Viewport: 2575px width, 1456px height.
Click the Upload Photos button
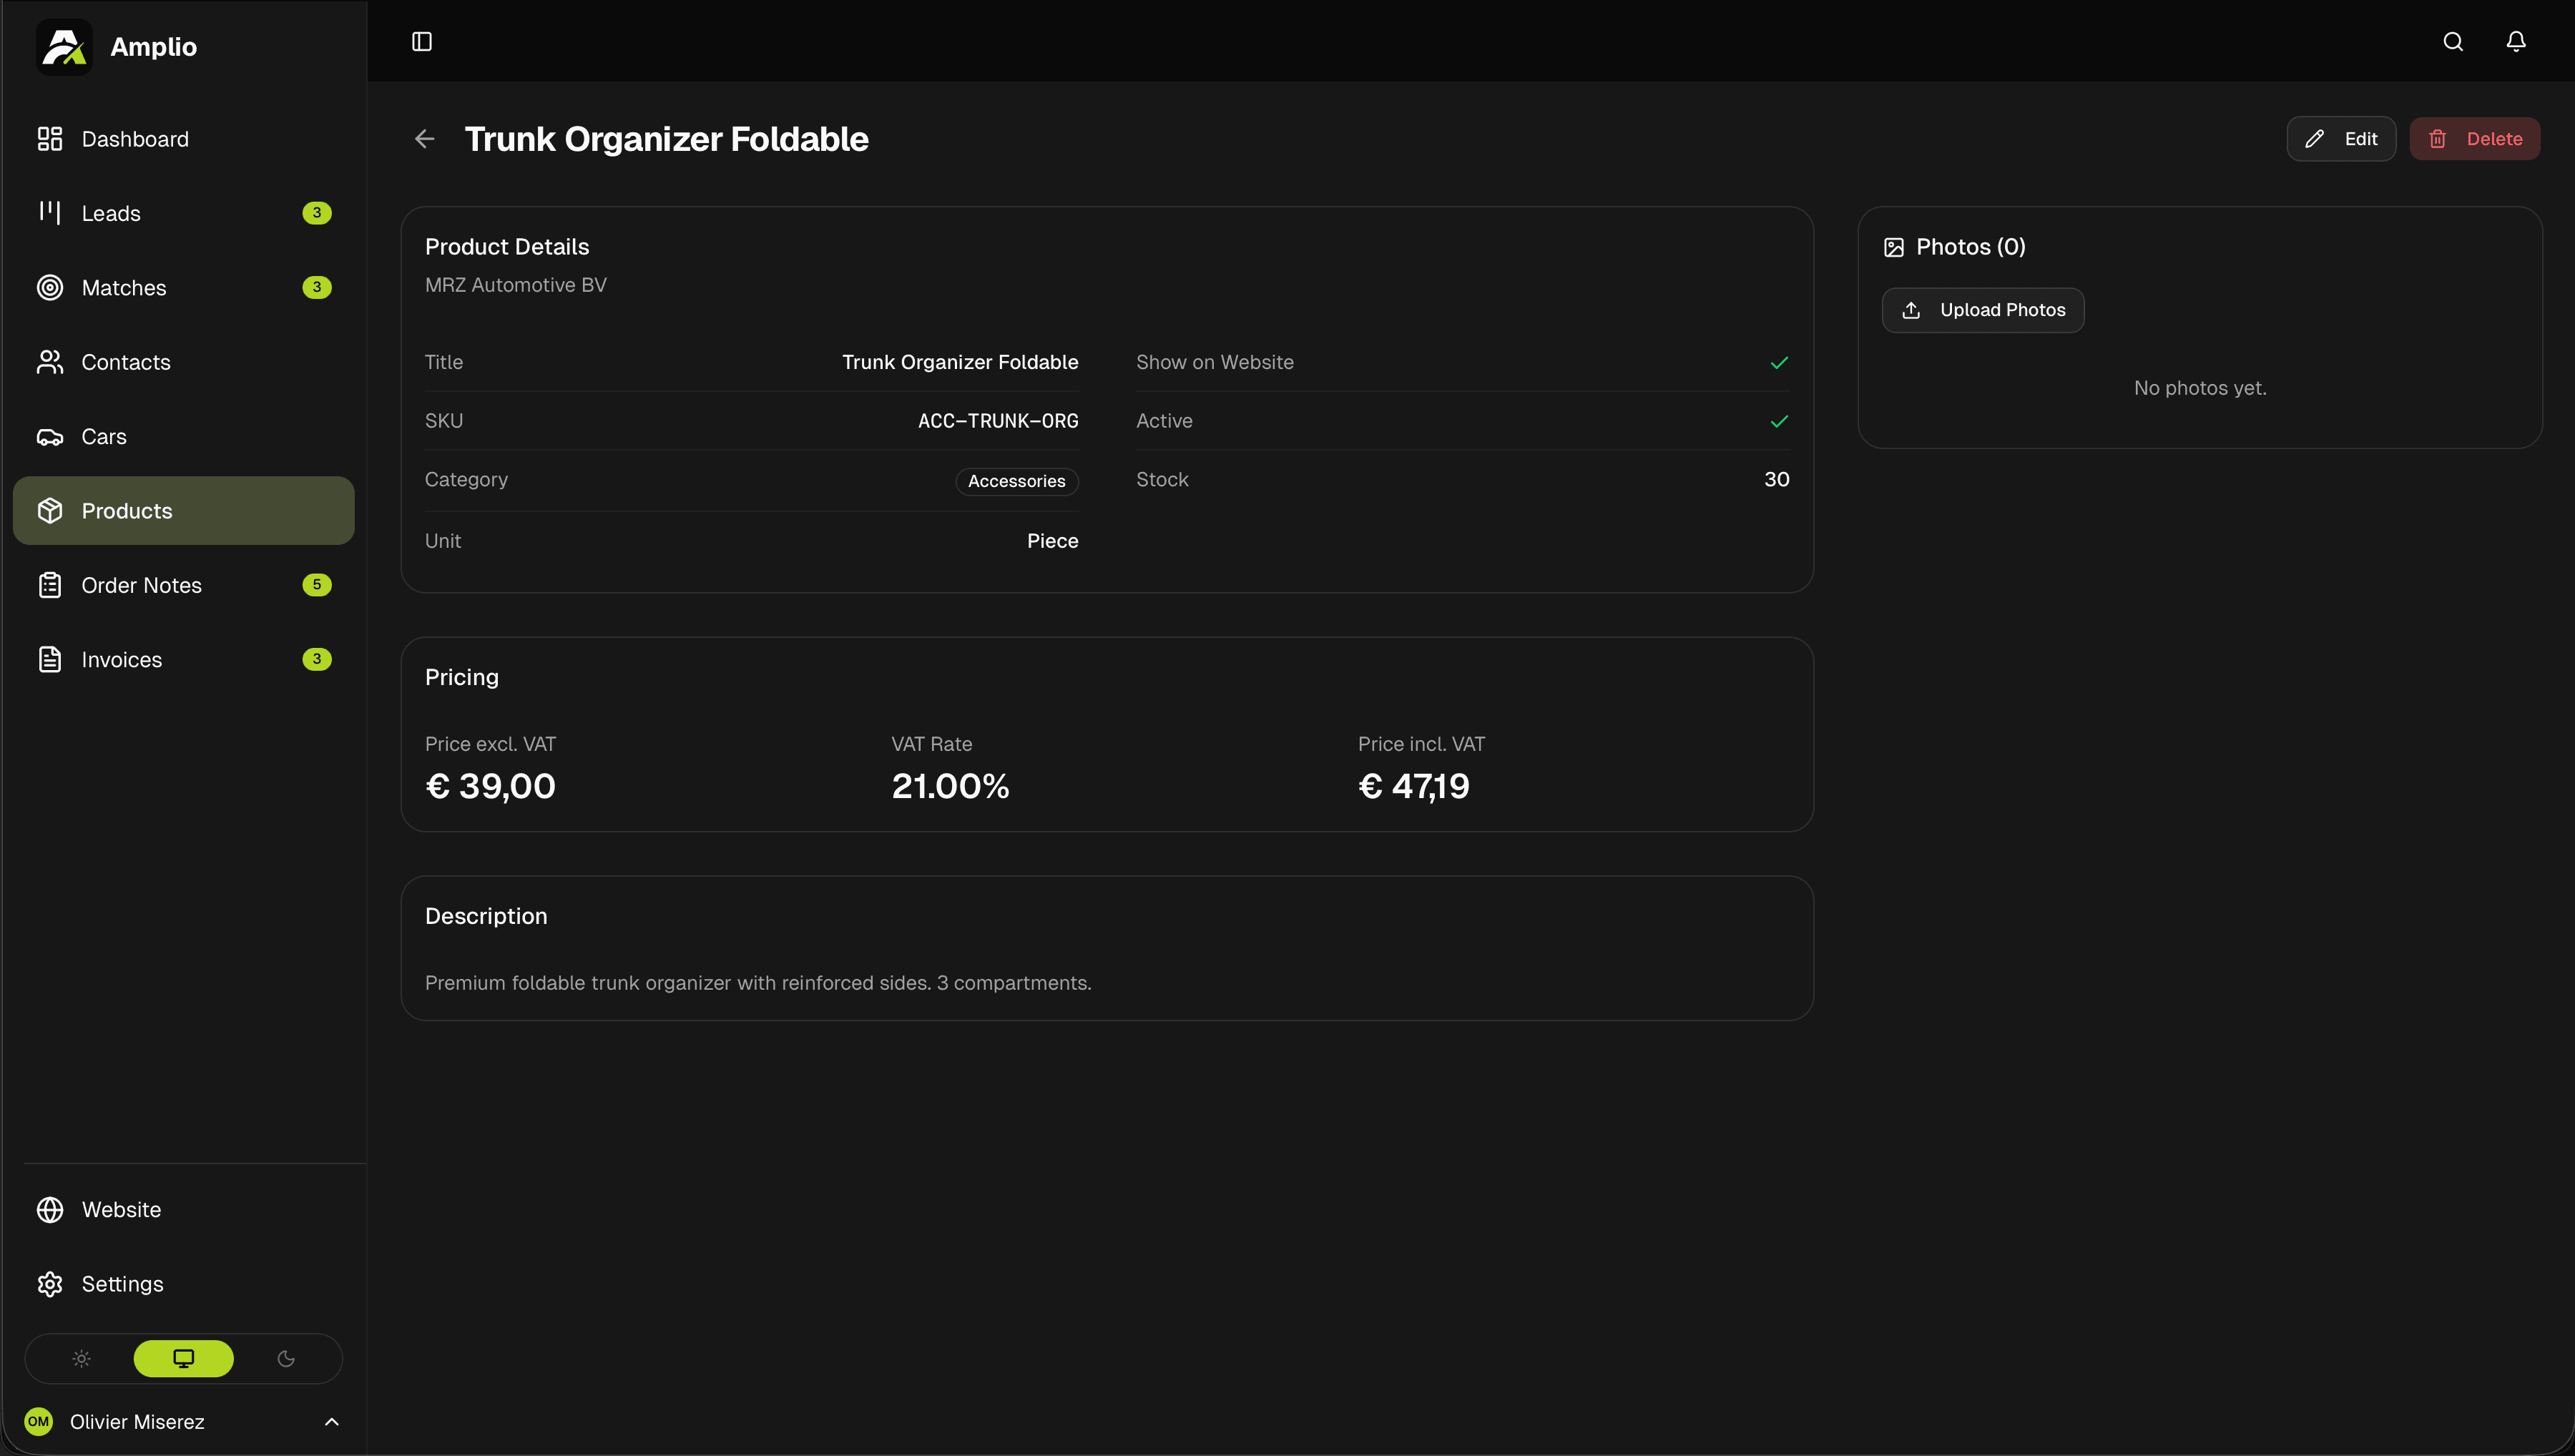1983,310
